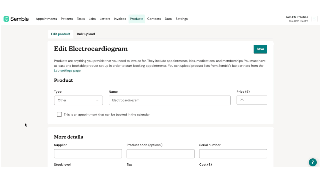Select the Edit product tab
This screenshot has width=321, height=180.
61,34
